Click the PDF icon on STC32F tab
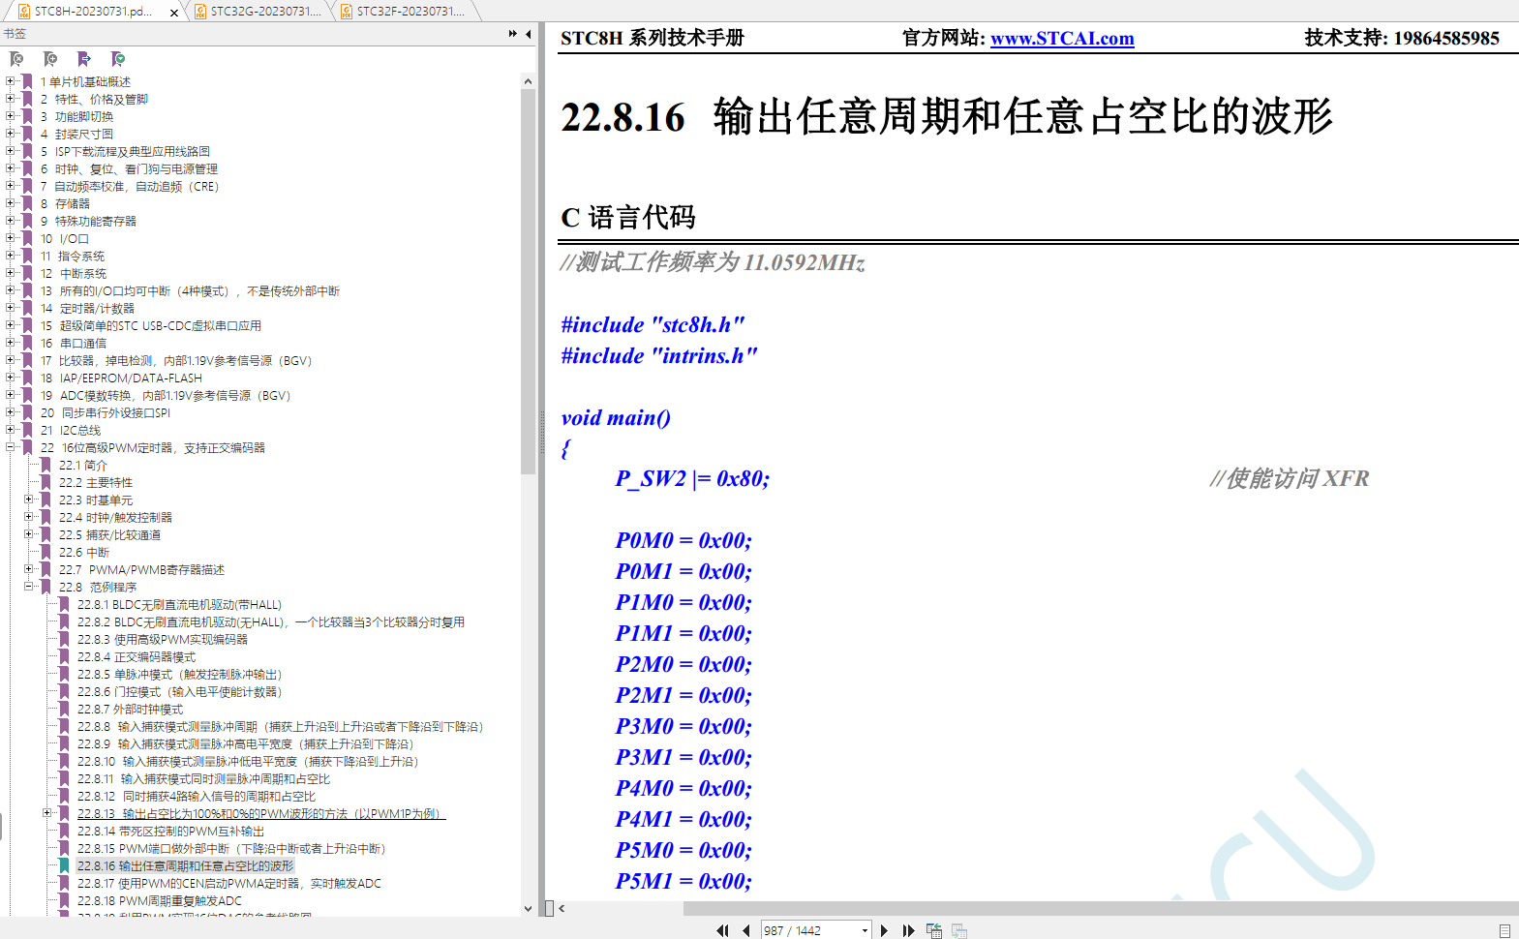The image size is (1519, 939). coord(347,12)
